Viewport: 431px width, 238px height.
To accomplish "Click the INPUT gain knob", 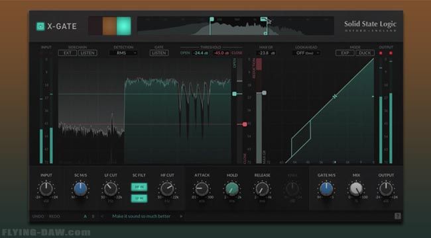I will (x=46, y=189).
